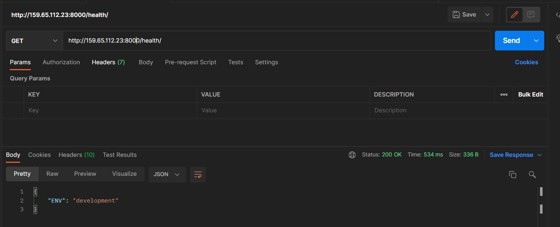Switch to the Test Results tab

[119, 154]
